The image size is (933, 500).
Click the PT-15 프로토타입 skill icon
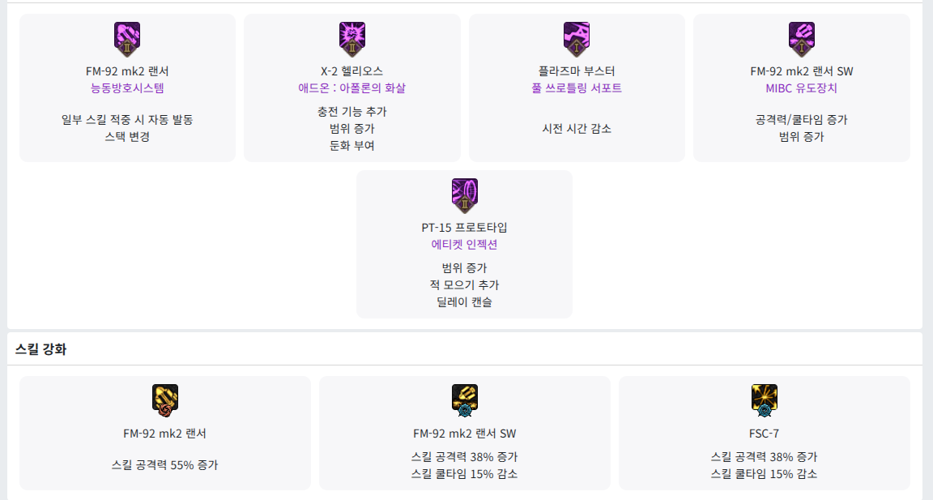click(464, 194)
